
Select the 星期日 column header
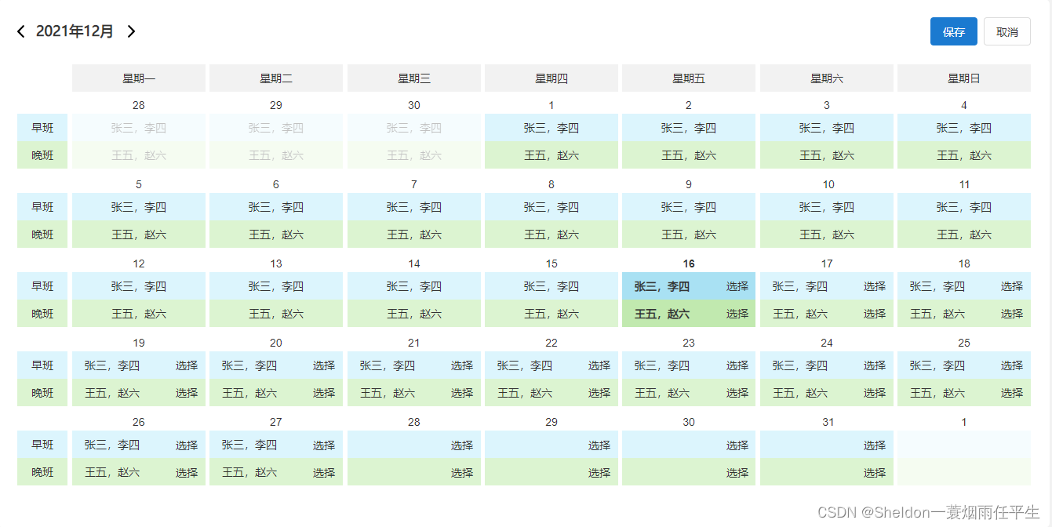(964, 78)
